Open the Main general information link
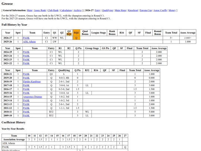 (29, 10)
